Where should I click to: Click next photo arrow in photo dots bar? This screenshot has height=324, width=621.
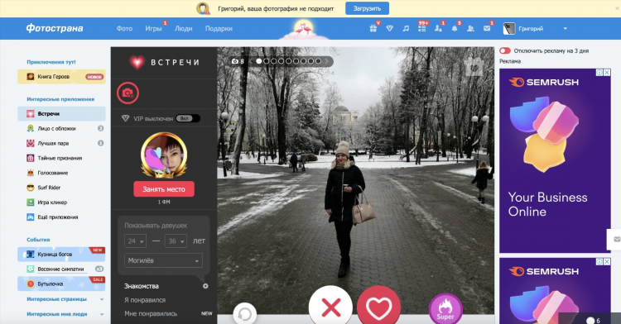pos(326,61)
